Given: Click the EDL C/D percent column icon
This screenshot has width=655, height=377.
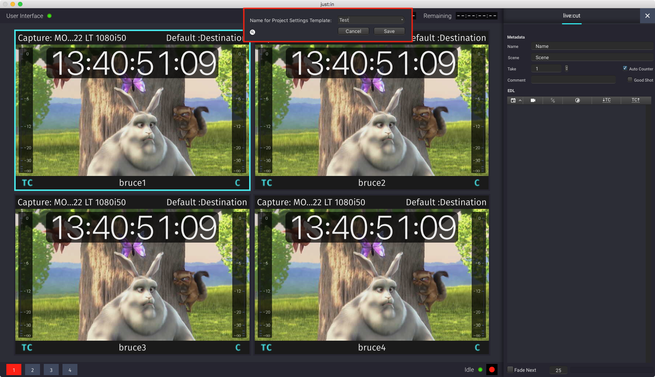Looking at the screenshot, I should point(553,100).
